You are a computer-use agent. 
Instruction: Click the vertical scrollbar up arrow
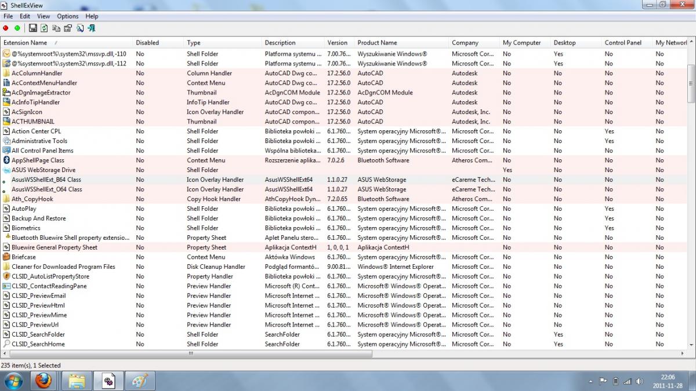coord(690,43)
